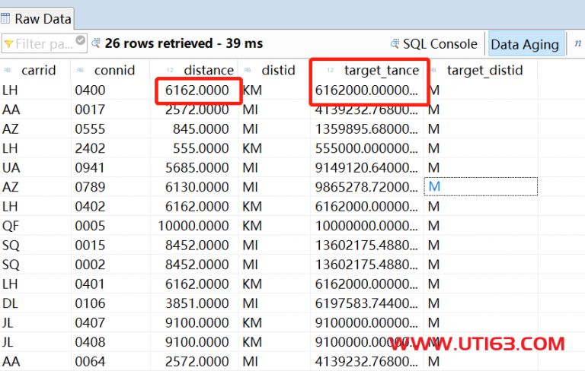This screenshot has height=371, width=585.
Task: Sort by the distid column header
Action: pos(278,71)
